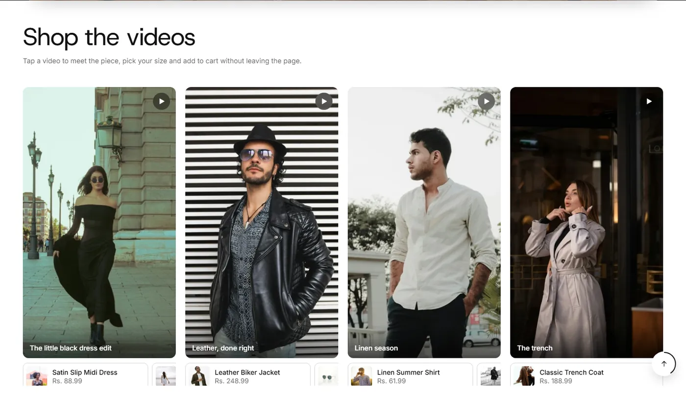Click the Rs. 188.99 price
The height and width of the screenshot is (418, 686).
[x=556, y=381]
